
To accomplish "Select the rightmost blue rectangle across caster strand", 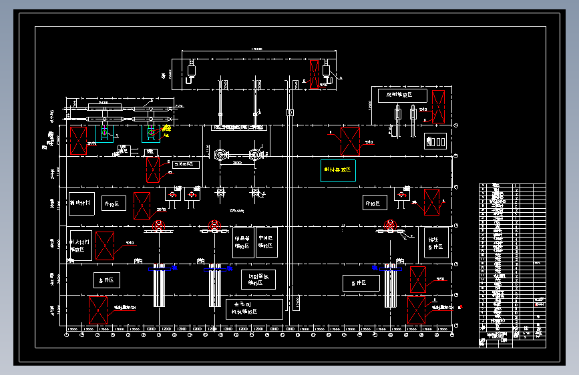I will point(391,270).
